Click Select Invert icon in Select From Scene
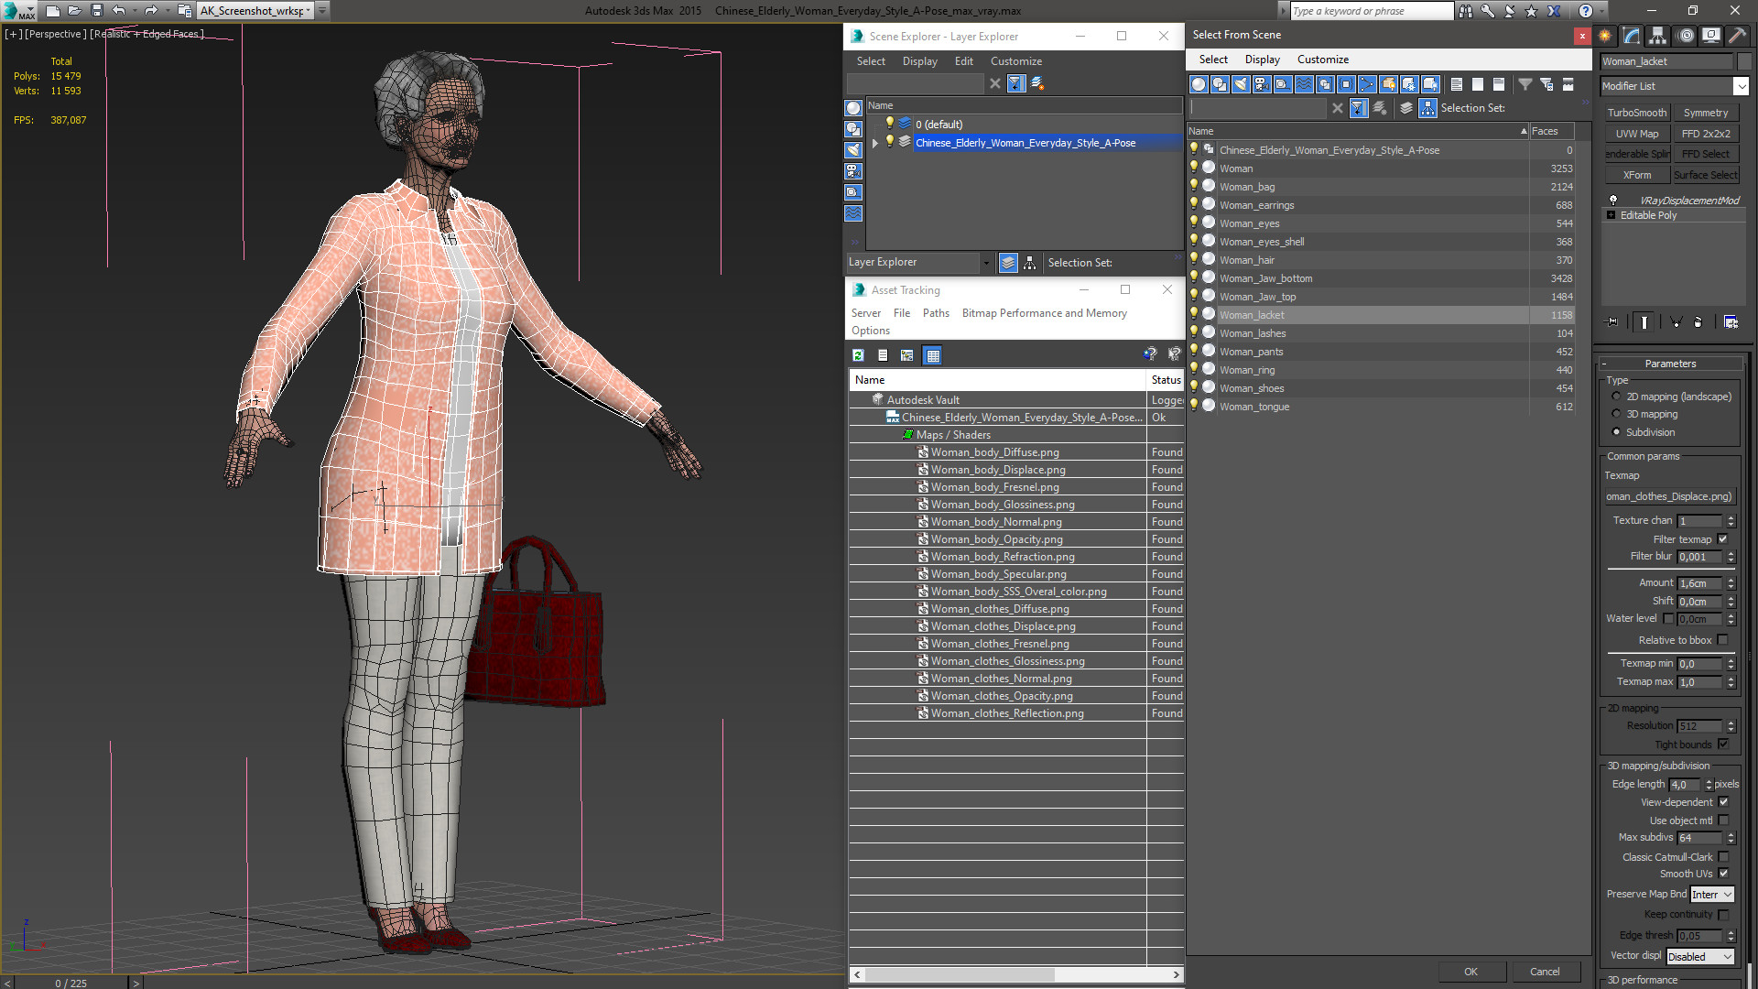This screenshot has height=989, width=1758. 1499,84
